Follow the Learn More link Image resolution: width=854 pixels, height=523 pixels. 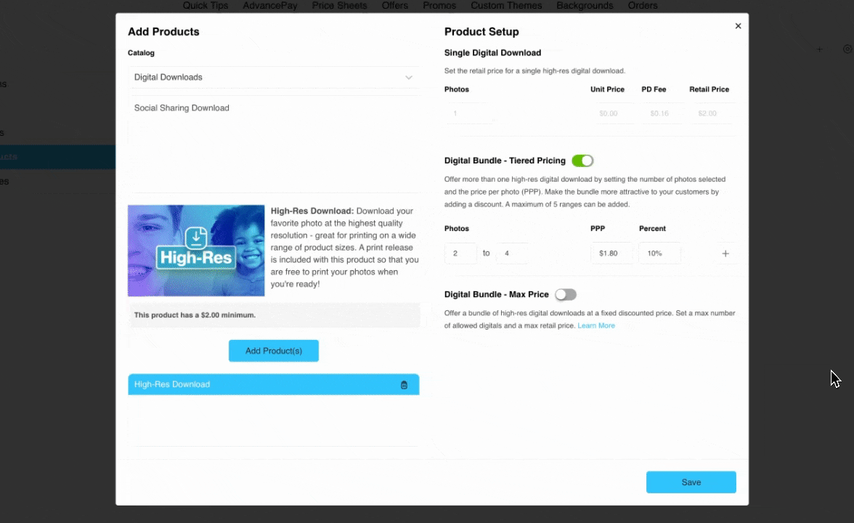596,326
